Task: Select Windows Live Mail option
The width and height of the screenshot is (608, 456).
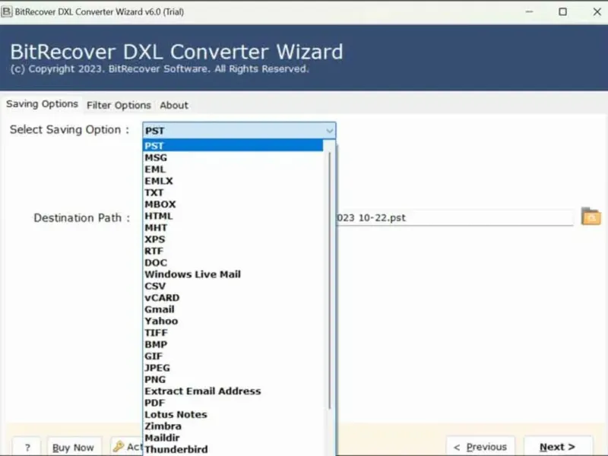Action: tap(233, 274)
